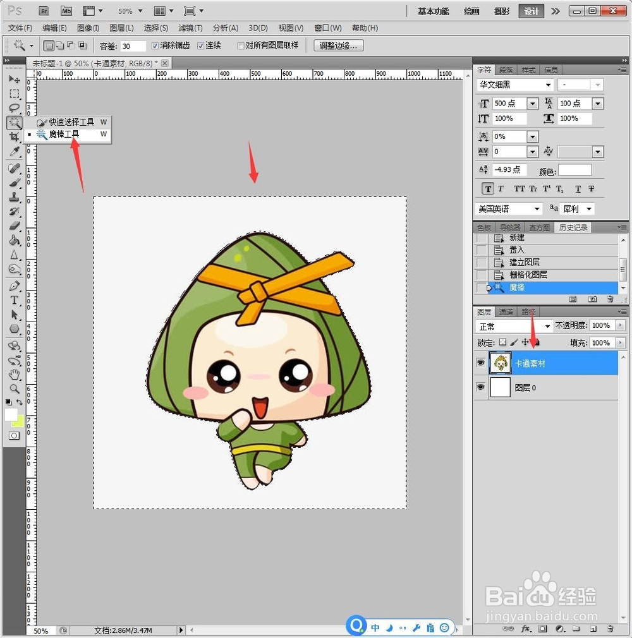Open the opacity slider arrow
The height and width of the screenshot is (638, 632).
click(620, 325)
